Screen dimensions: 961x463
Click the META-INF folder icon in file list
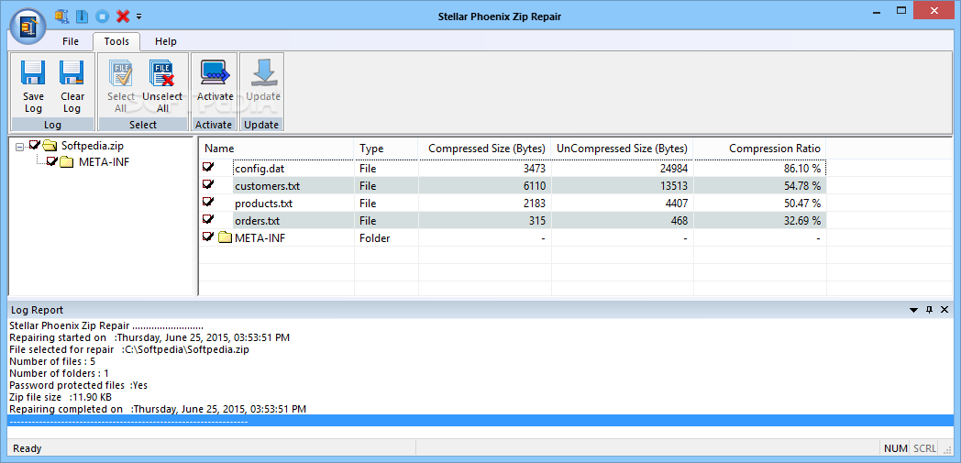pos(225,237)
